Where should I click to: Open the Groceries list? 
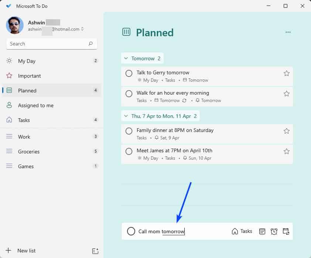click(x=29, y=152)
